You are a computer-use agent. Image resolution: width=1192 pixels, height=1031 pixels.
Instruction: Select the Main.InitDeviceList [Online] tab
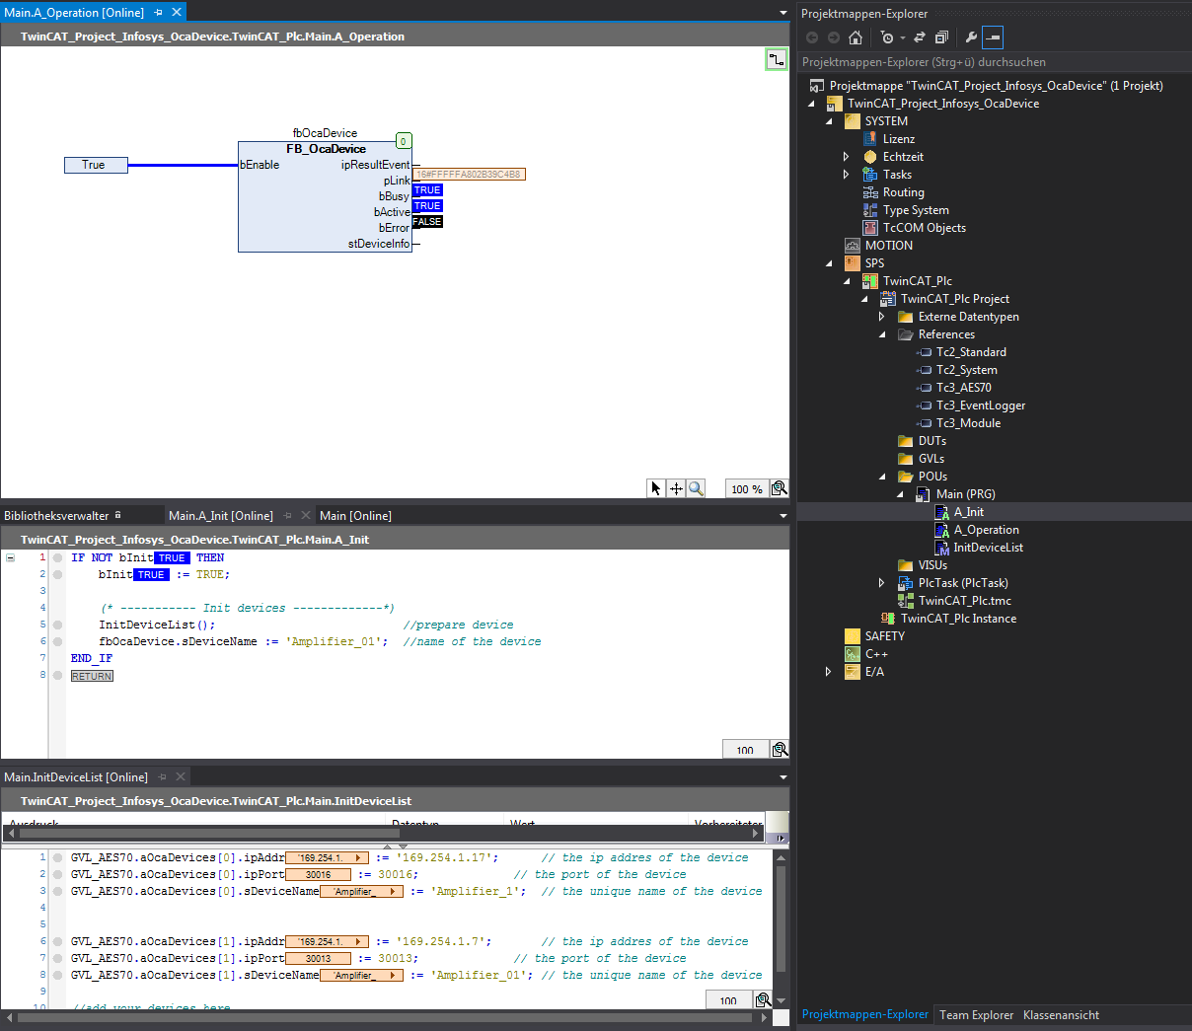click(x=76, y=777)
